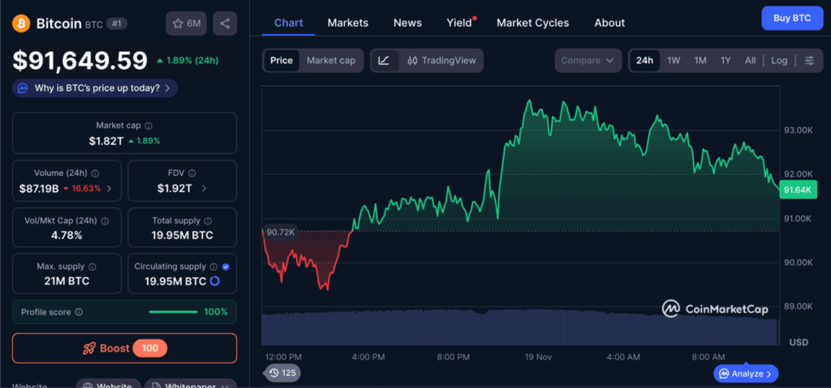Click the share icon beside Bitcoin title
Viewport: 831px width, 388px height.
click(x=225, y=23)
